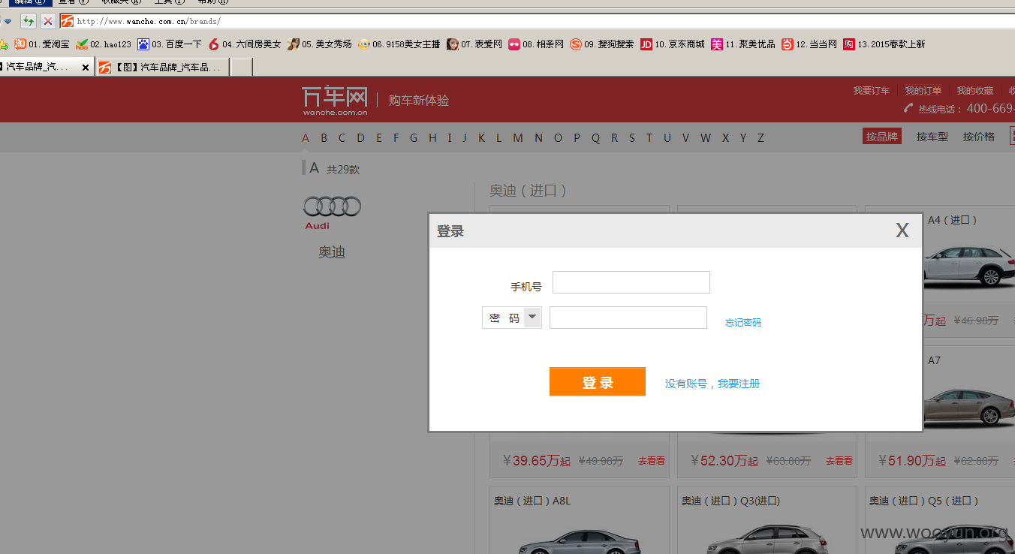Open the 当当网 bookmark

[809, 44]
